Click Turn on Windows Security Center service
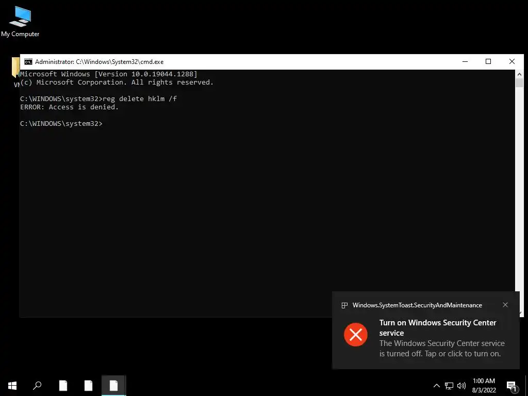The width and height of the screenshot is (528, 396). pyautogui.click(x=438, y=327)
